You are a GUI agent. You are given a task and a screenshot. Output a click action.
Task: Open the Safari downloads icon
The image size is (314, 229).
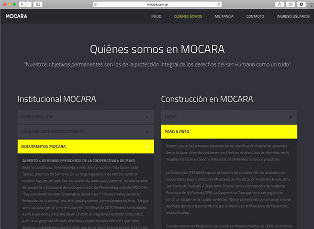tap(301, 4)
